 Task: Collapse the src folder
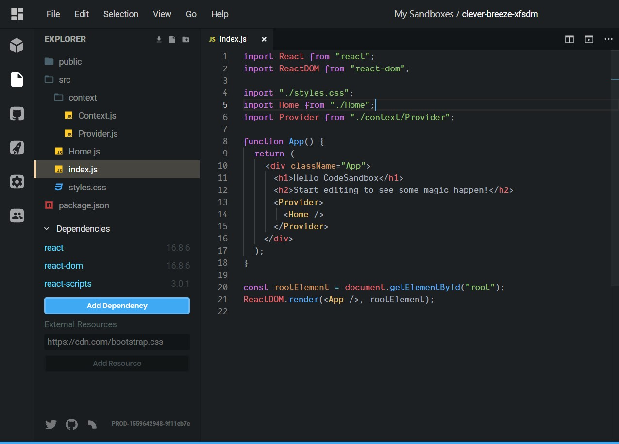pyautogui.click(x=117, y=79)
